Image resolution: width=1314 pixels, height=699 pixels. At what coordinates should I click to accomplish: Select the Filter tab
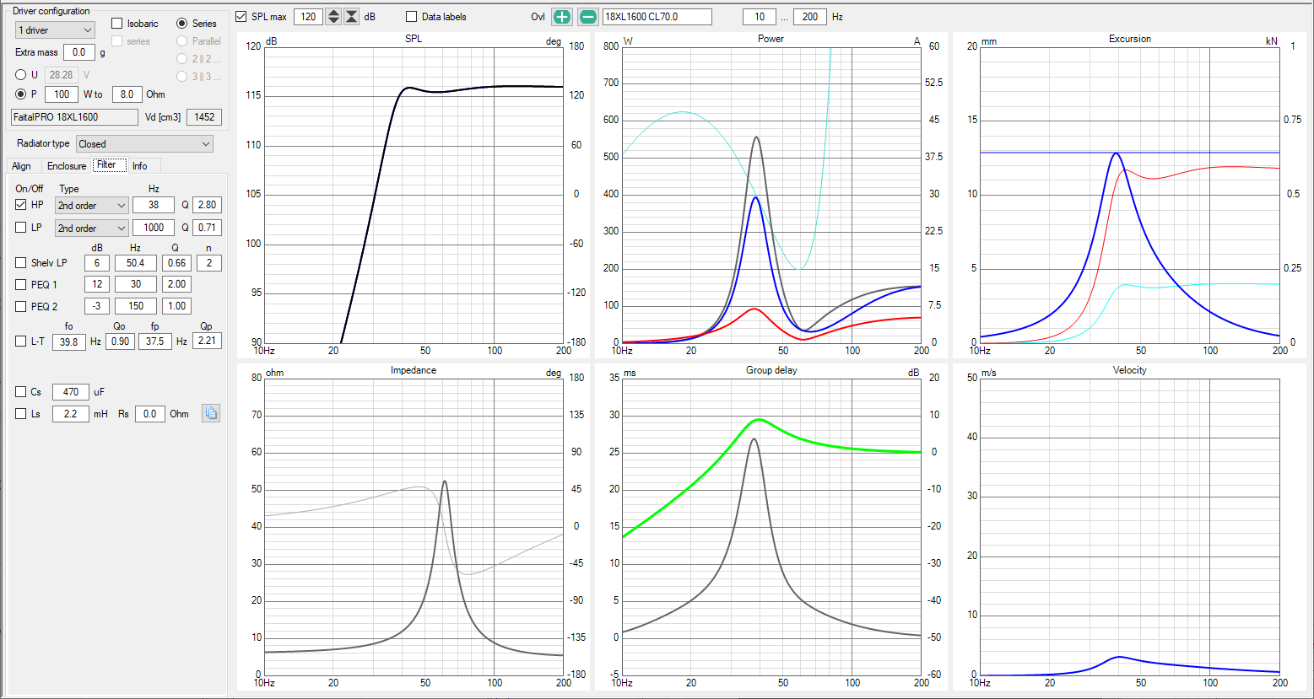(x=110, y=165)
